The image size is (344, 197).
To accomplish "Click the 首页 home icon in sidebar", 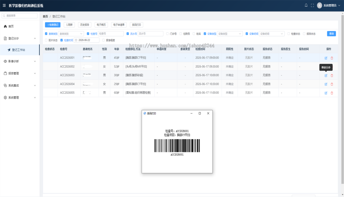I will point(5,26).
